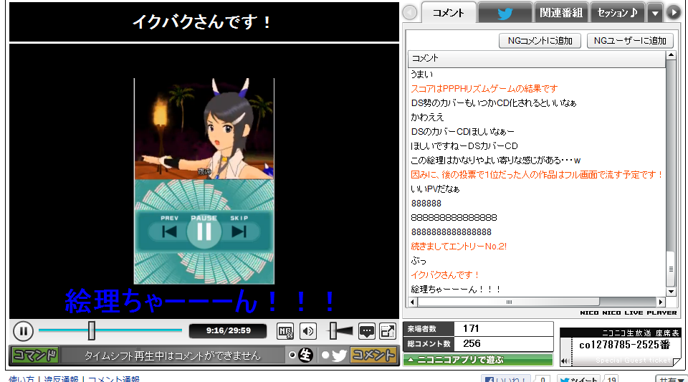This screenshot has height=382, width=688.
Task: Click comment list scroll up arrow
Action: (x=671, y=55)
